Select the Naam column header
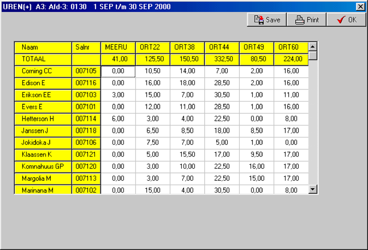 (43, 47)
